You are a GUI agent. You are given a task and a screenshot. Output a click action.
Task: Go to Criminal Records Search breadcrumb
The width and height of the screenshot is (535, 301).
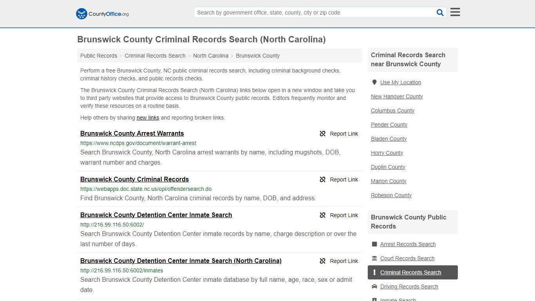coord(155,56)
